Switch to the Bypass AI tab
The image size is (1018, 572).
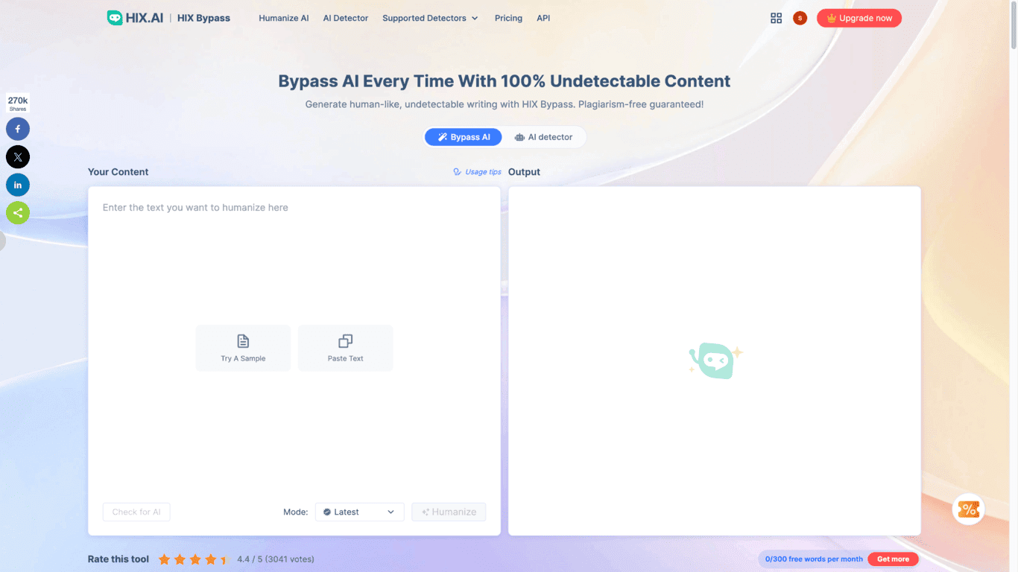[464, 137]
